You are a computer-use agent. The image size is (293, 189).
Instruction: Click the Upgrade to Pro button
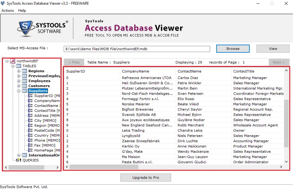click(145, 178)
